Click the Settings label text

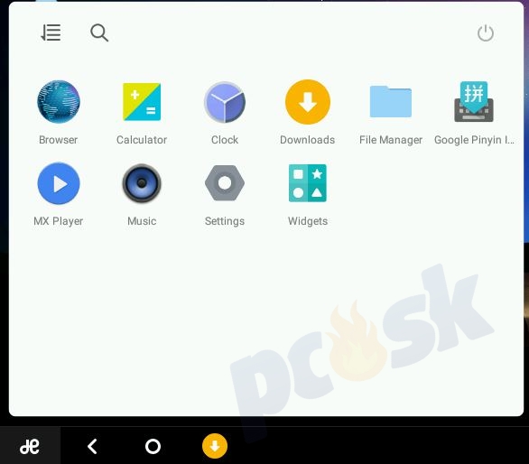[x=225, y=221]
